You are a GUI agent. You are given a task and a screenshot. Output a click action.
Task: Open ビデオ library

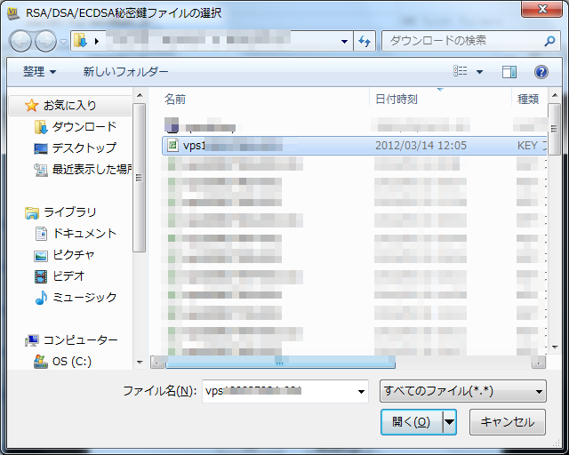point(68,276)
